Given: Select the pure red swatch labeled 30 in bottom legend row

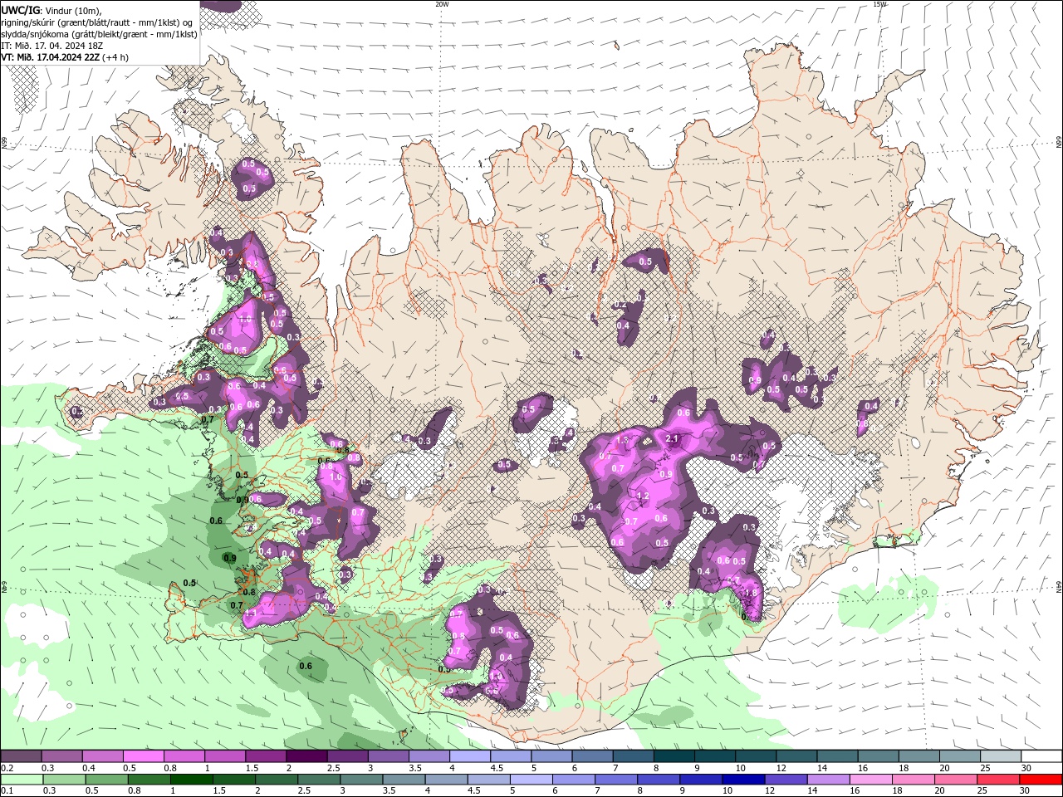Looking at the screenshot, I should [1041, 780].
